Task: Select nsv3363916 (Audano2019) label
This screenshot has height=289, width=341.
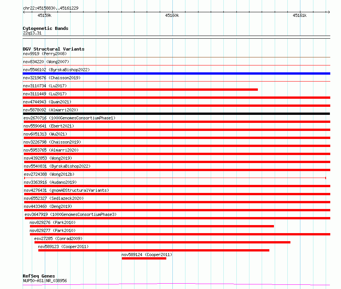Action: pos(50,182)
